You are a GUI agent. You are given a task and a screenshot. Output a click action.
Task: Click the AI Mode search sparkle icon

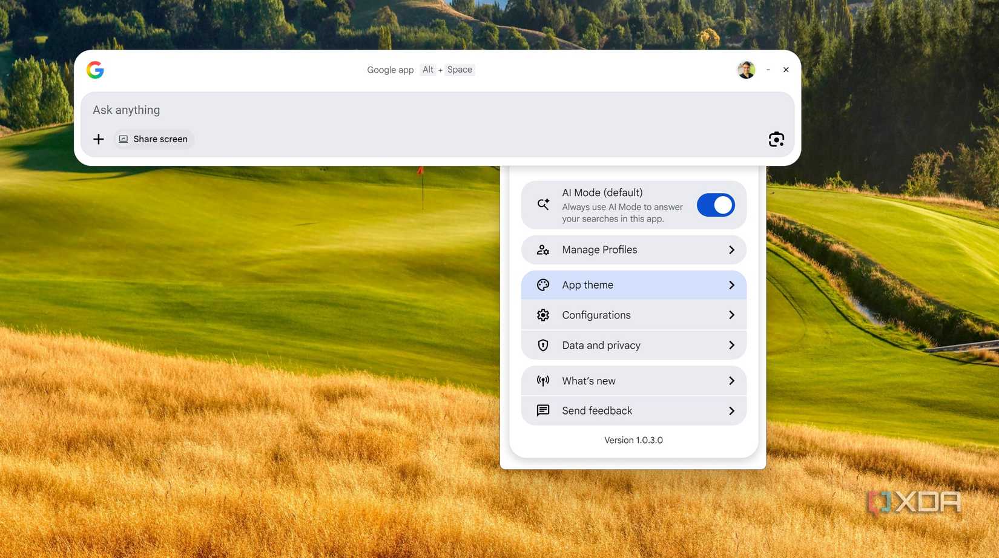coord(543,205)
